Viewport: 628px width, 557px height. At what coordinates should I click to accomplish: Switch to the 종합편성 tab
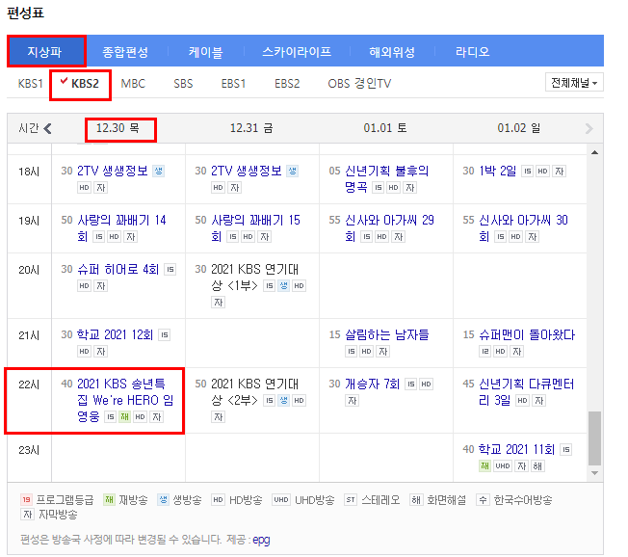(125, 52)
